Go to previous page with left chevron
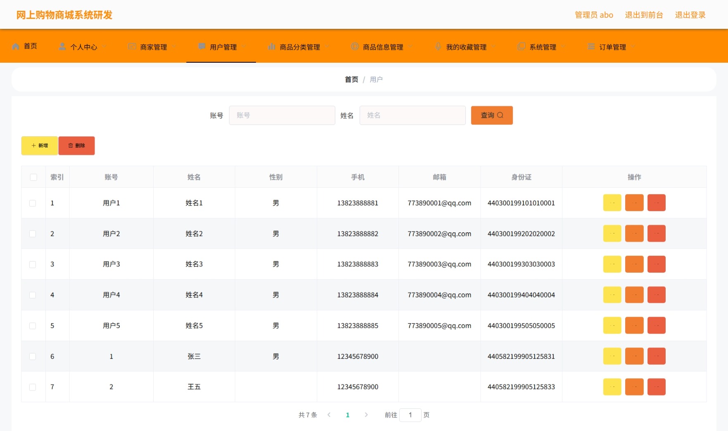Viewport: 728px width, 431px height. point(329,415)
